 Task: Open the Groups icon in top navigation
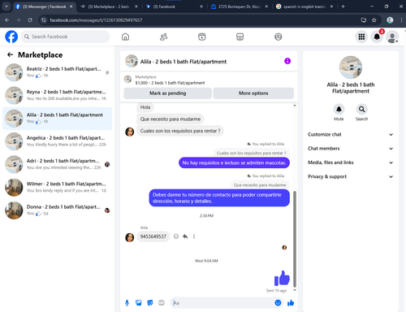279,37
